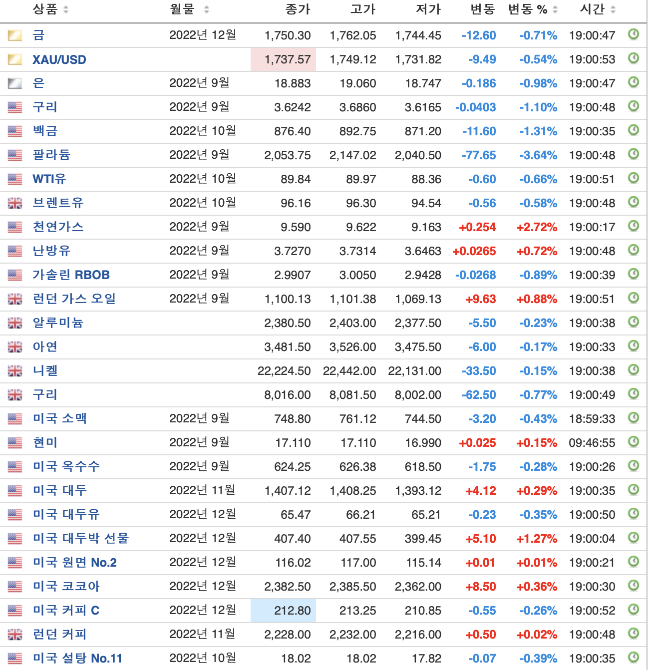Click the 22,224.50 price of 니켈

tap(284, 371)
